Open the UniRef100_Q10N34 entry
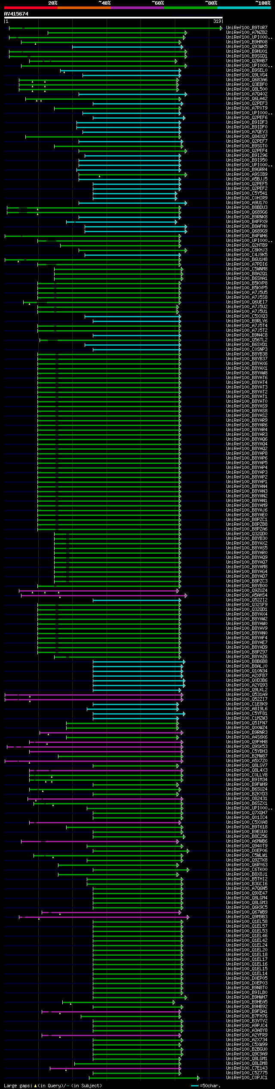 point(247,671)
